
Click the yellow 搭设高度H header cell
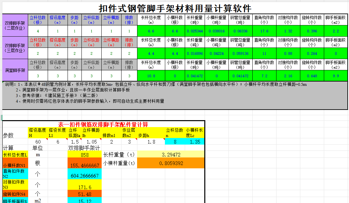click(x=38, y=133)
